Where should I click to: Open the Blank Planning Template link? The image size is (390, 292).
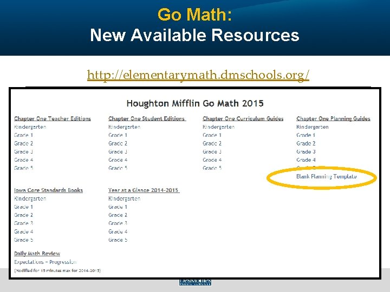pyautogui.click(x=326, y=176)
